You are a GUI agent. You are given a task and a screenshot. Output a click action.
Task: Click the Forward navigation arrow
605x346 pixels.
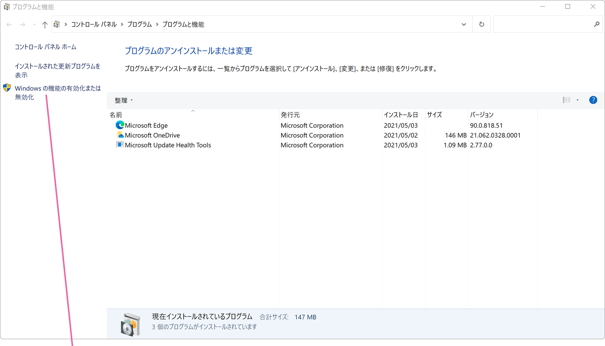(x=23, y=25)
